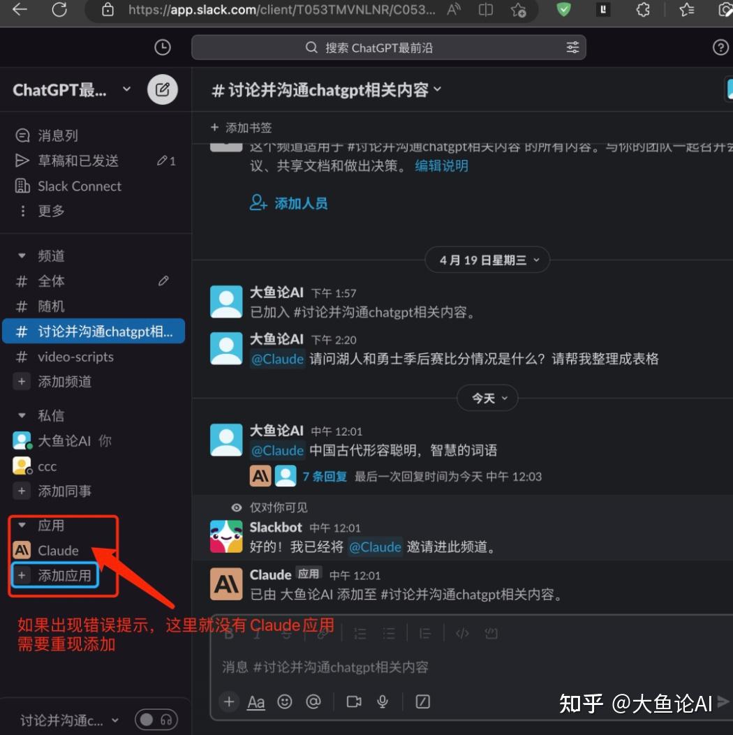Click the 编辑说明 link in the channel description

[x=441, y=166]
